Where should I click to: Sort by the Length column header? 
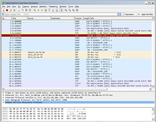[87, 18]
